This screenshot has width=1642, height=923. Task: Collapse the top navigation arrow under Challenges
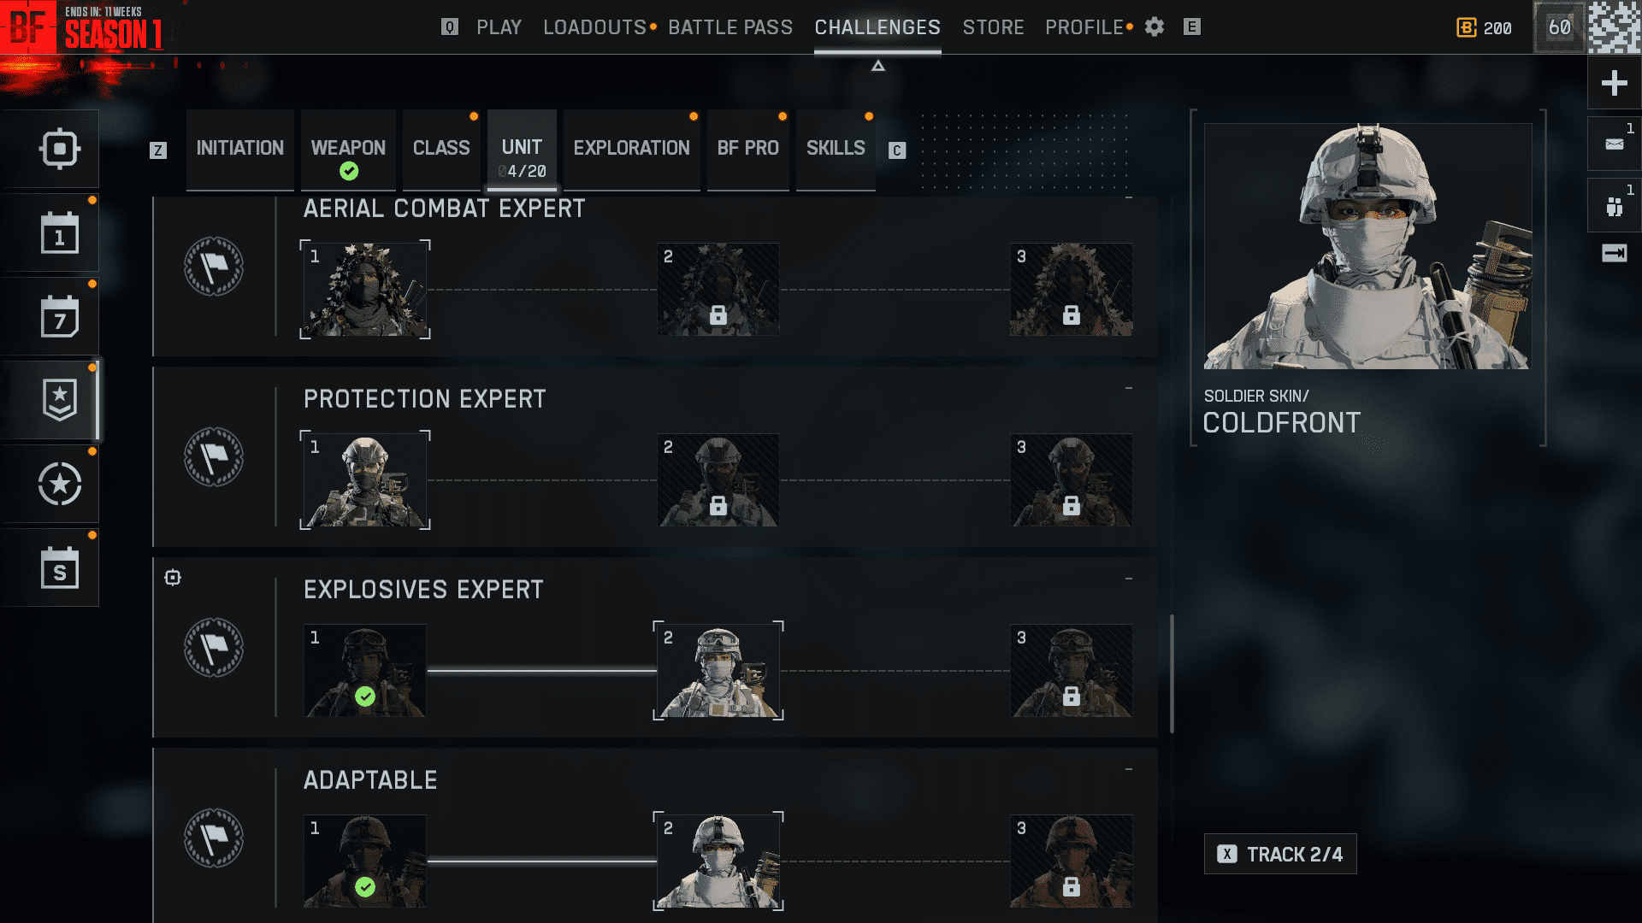878,66
